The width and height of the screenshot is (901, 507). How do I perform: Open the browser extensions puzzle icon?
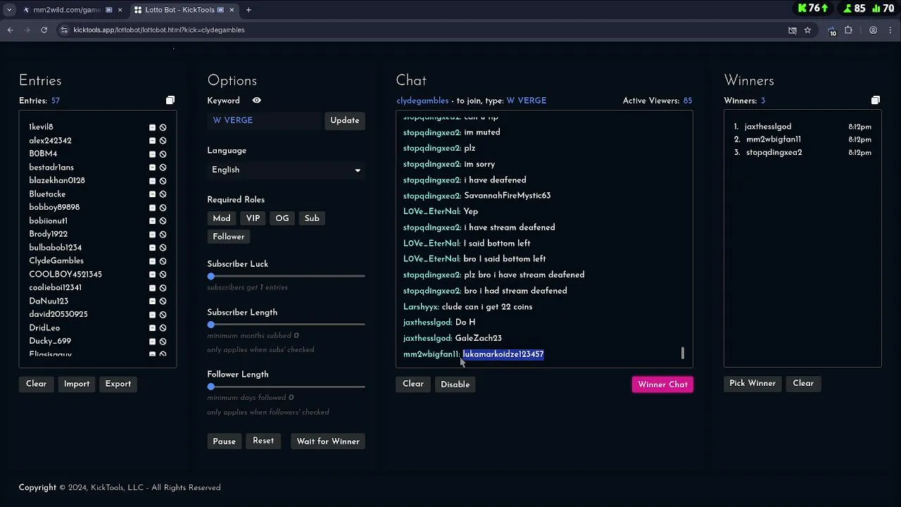pos(848,30)
